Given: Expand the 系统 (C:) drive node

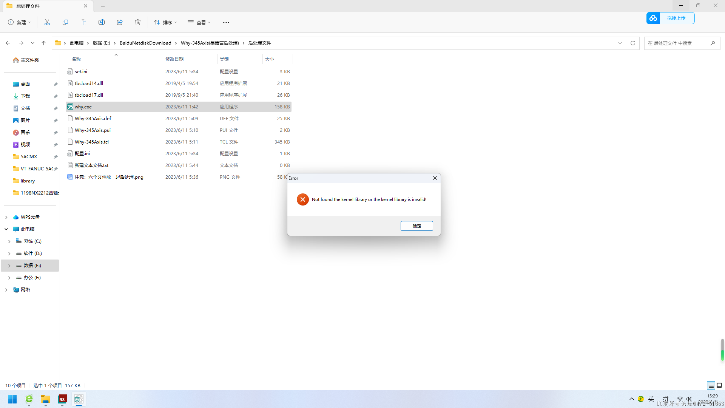Looking at the screenshot, I should (x=9, y=241).
